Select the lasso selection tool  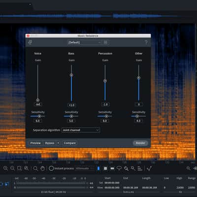pos(119,168)
